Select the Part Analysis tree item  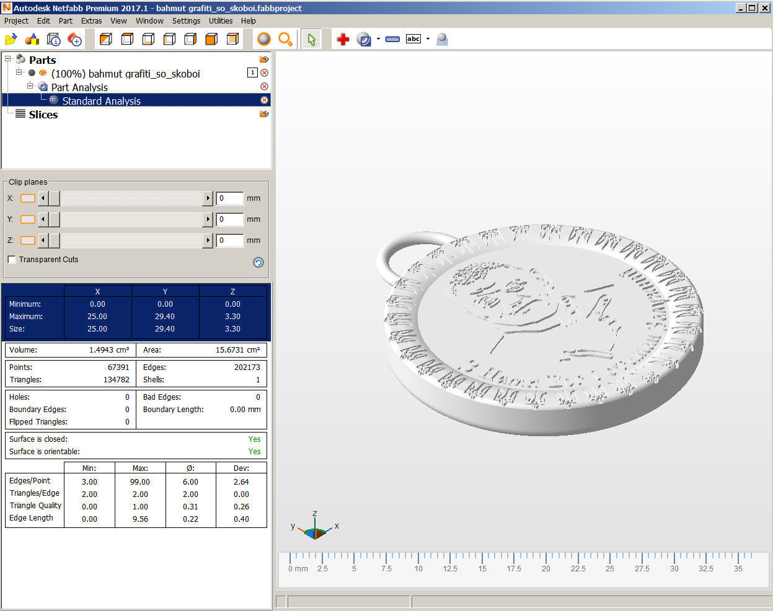click(79, 87)
